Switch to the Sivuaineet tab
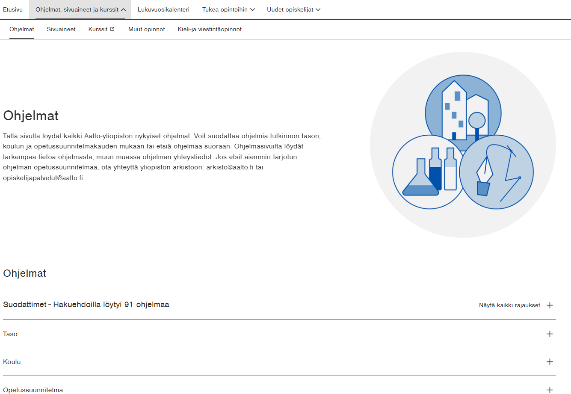Screen dimensions: 571x394 click(x=61, y=29)
